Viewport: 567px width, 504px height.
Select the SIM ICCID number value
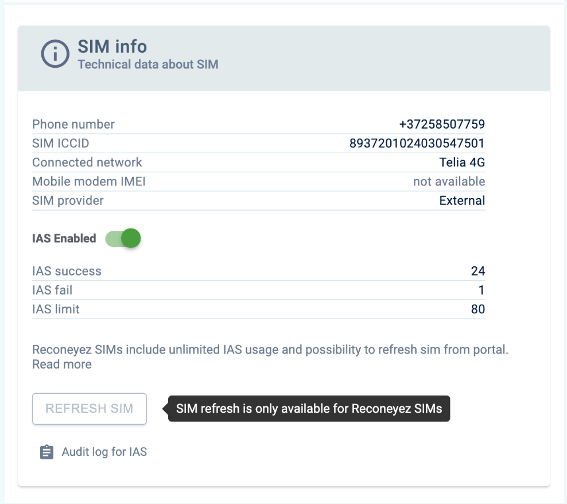click(x=417, y=144)
